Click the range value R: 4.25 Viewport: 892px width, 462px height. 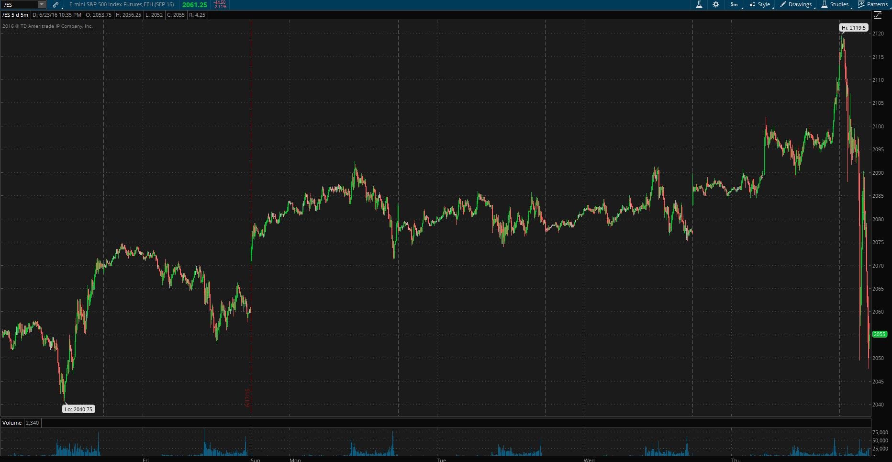tap(197, 15)
